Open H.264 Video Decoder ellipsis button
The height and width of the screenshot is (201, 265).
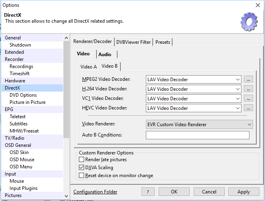[249, 89]
